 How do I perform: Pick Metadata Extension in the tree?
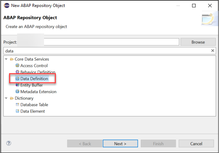[38, 92]
